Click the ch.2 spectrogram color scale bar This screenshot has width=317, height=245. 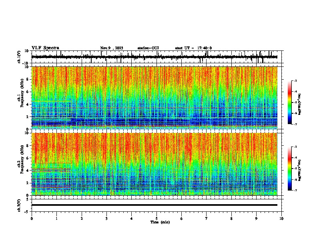click(x=290, y=169)
